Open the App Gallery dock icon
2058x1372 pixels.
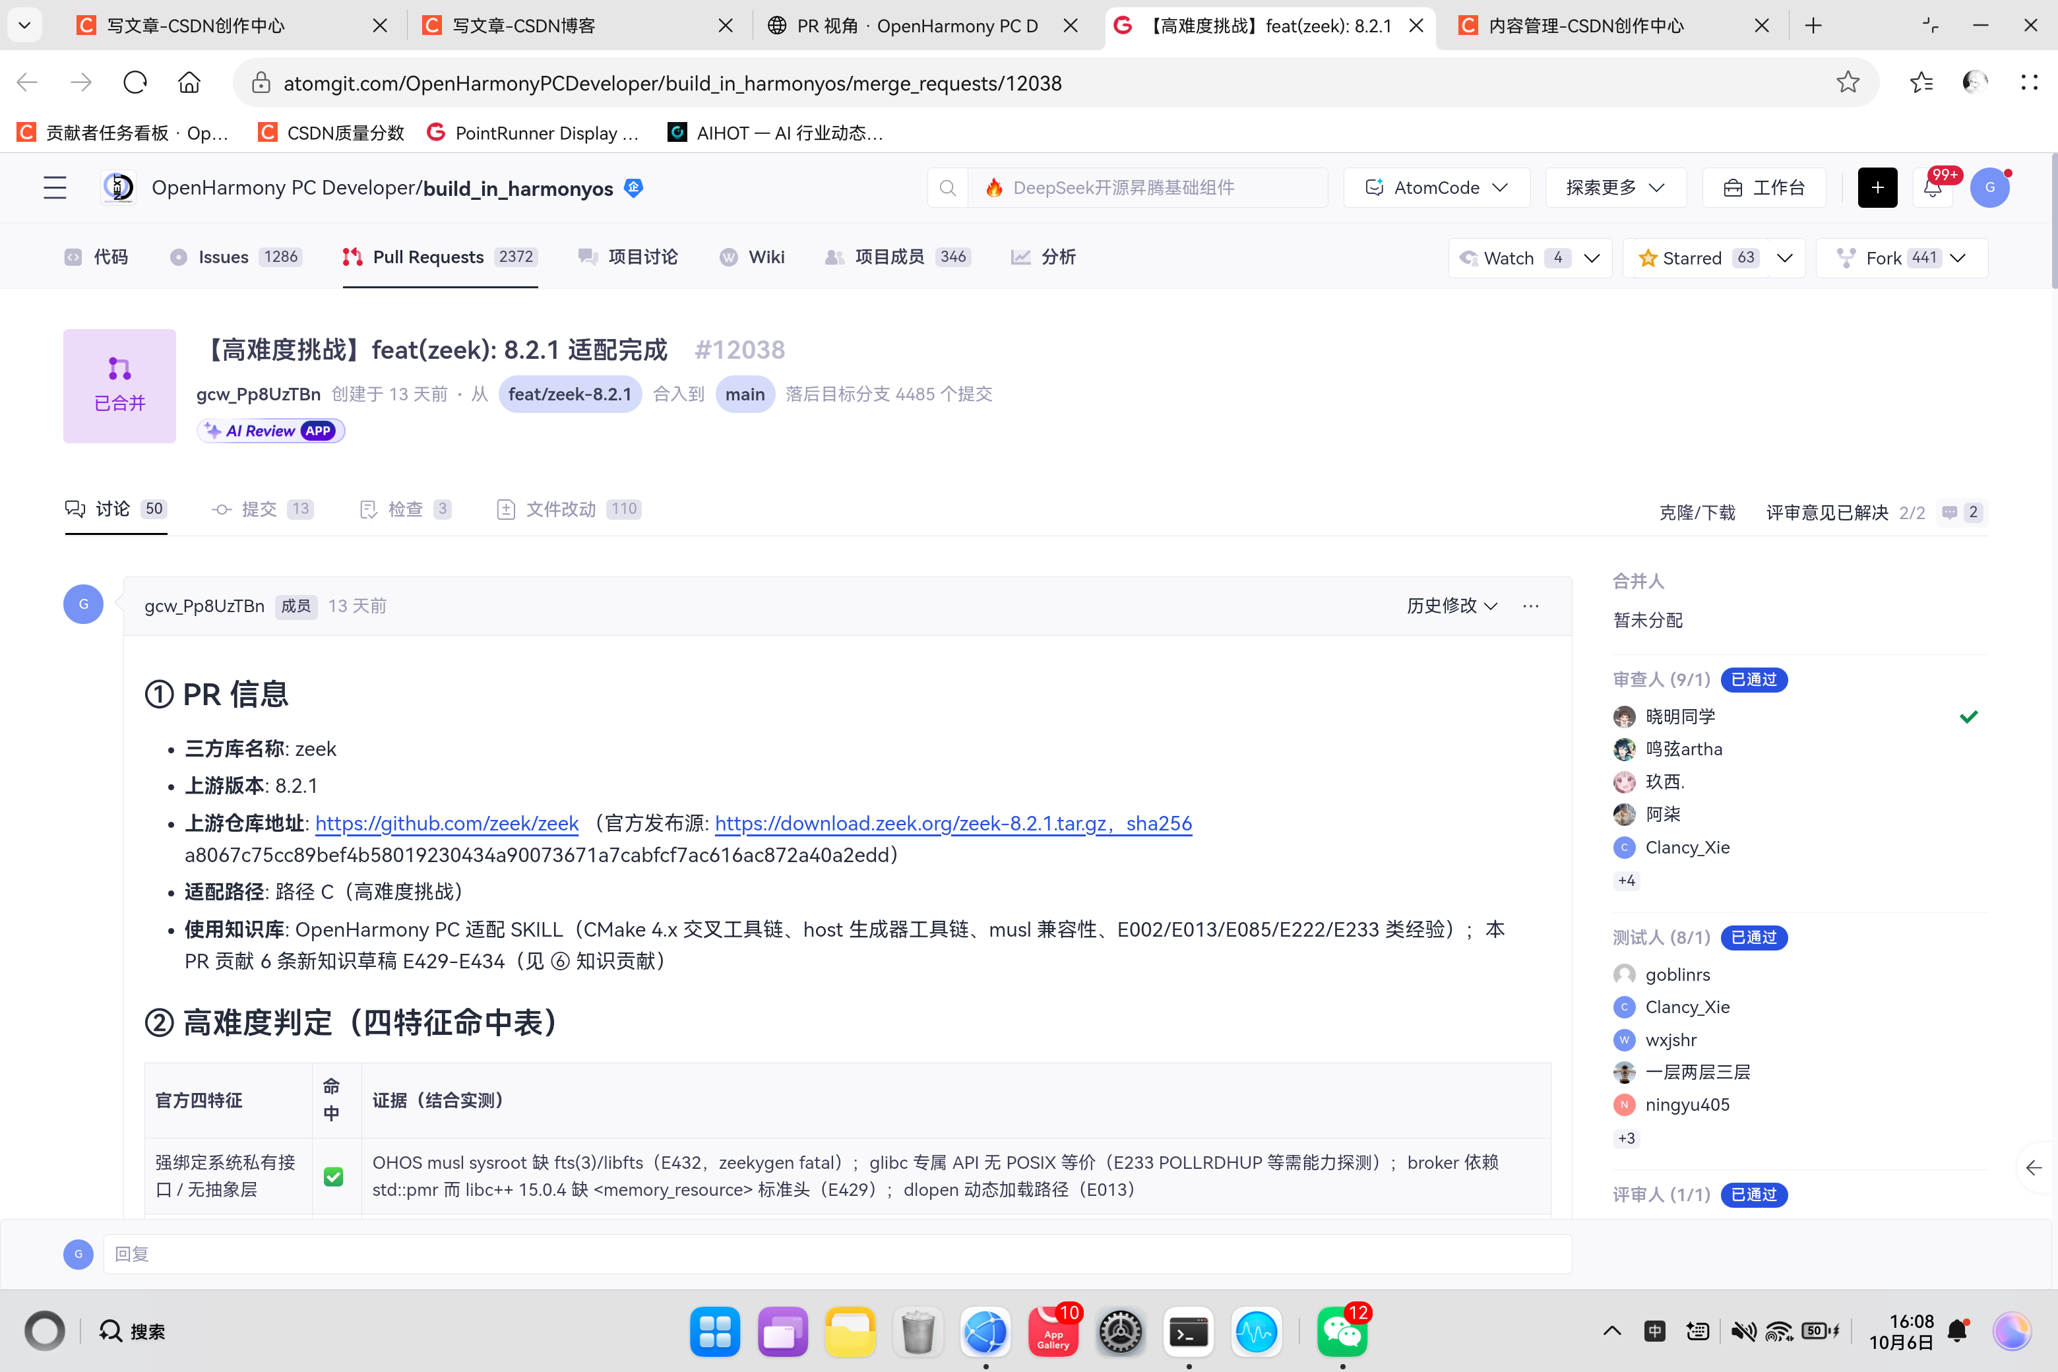1053,1332
